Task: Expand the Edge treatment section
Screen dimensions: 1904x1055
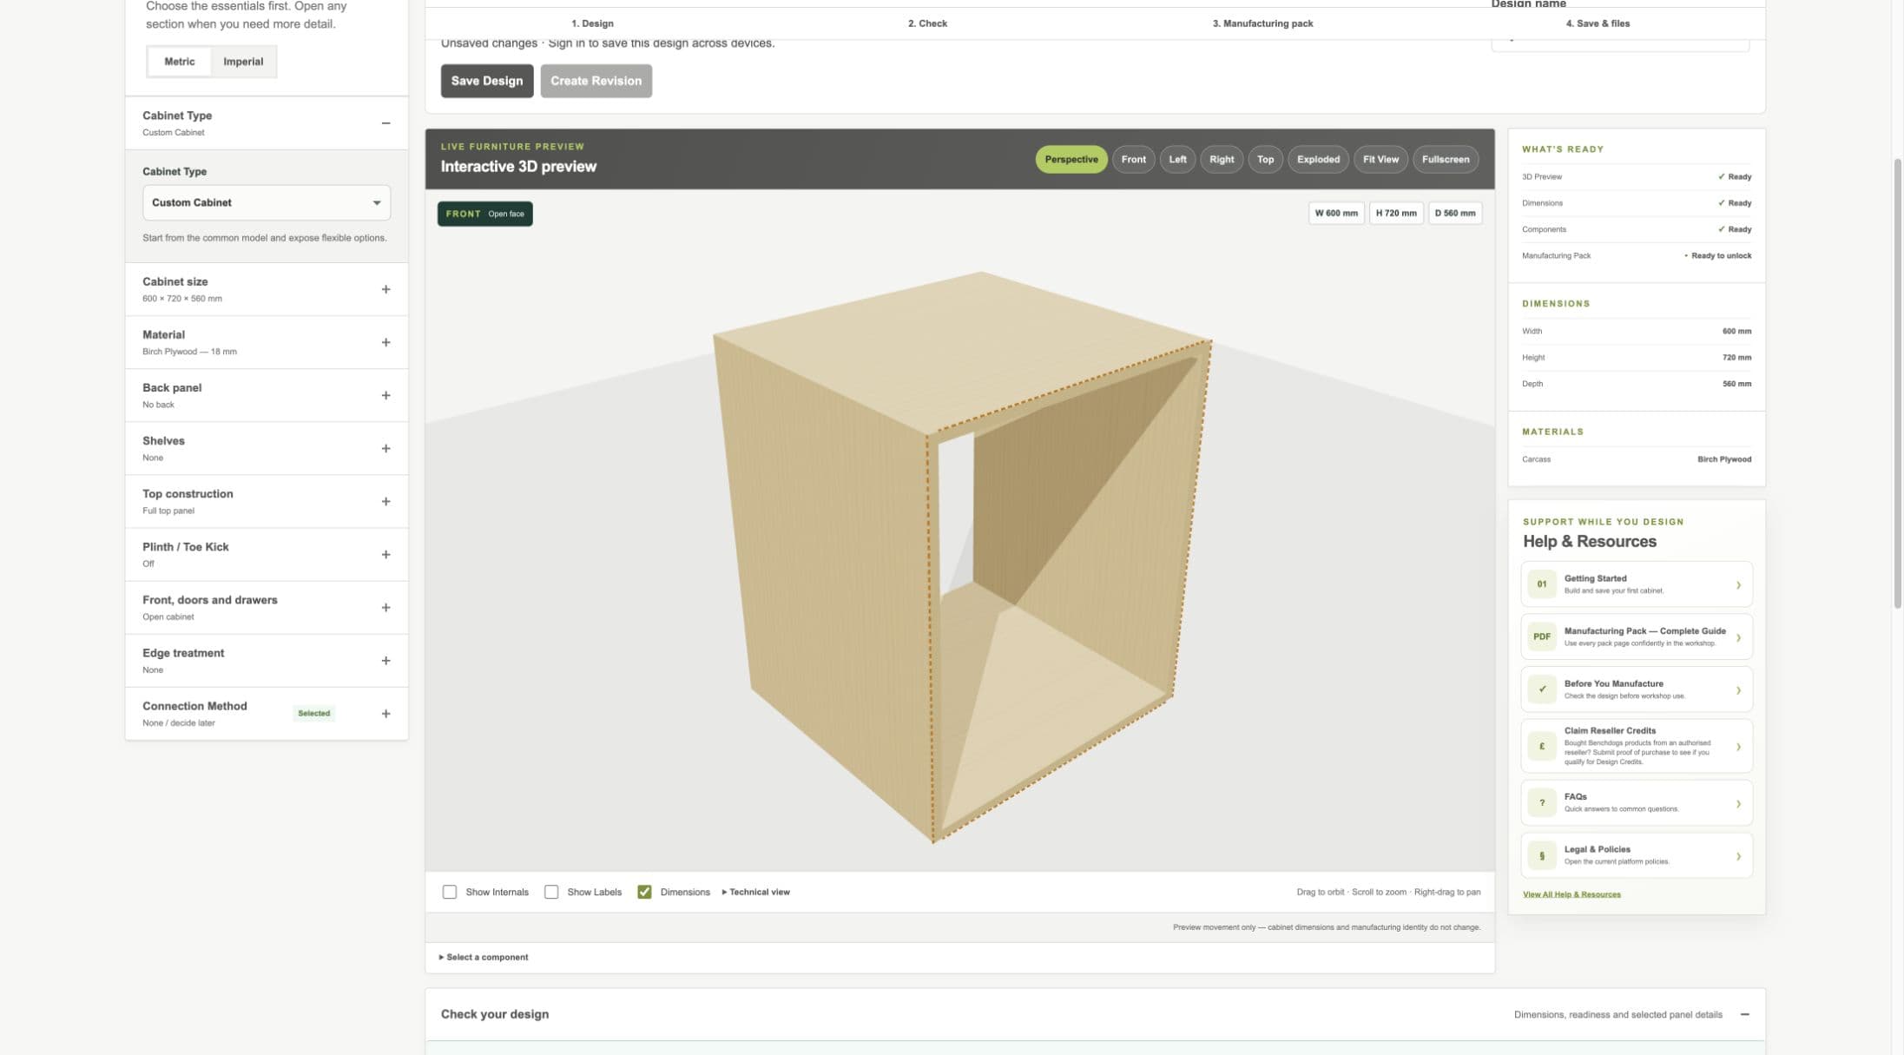Action: 385,660
